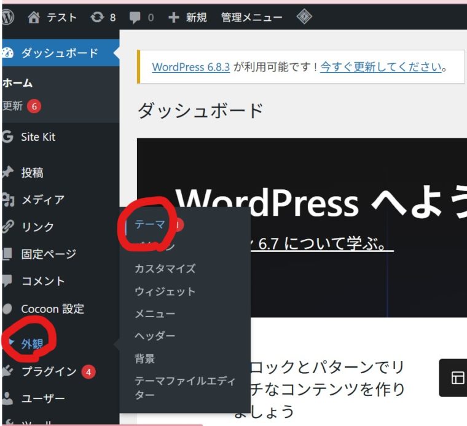
Task: Choose ウィジェット from the submenu
Action: [x=165, y=291]
